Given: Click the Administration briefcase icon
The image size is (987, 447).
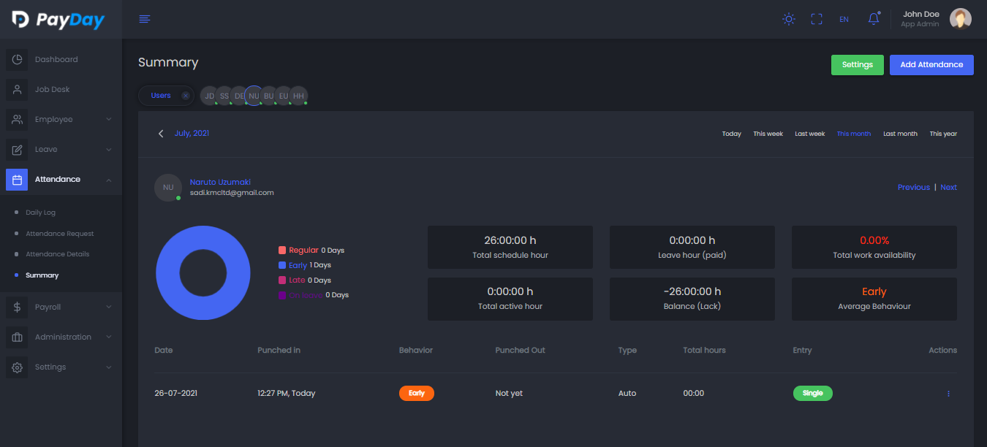Looking at the screenshot, I should pyautogui.click(x=17, y=337).
